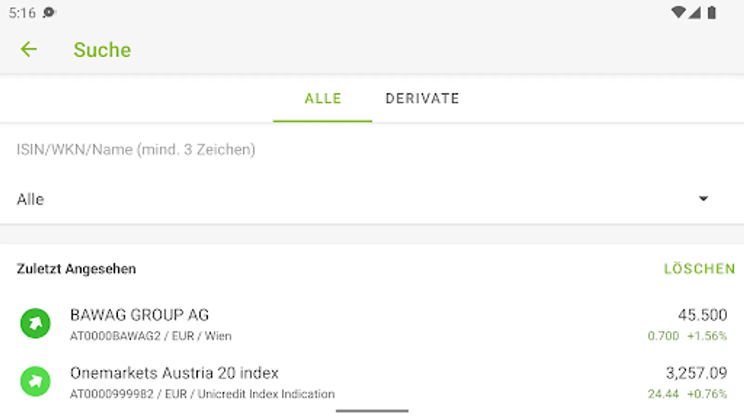Tap BAWAG price 45.500
744x418 pixels.
coord(702,315)
